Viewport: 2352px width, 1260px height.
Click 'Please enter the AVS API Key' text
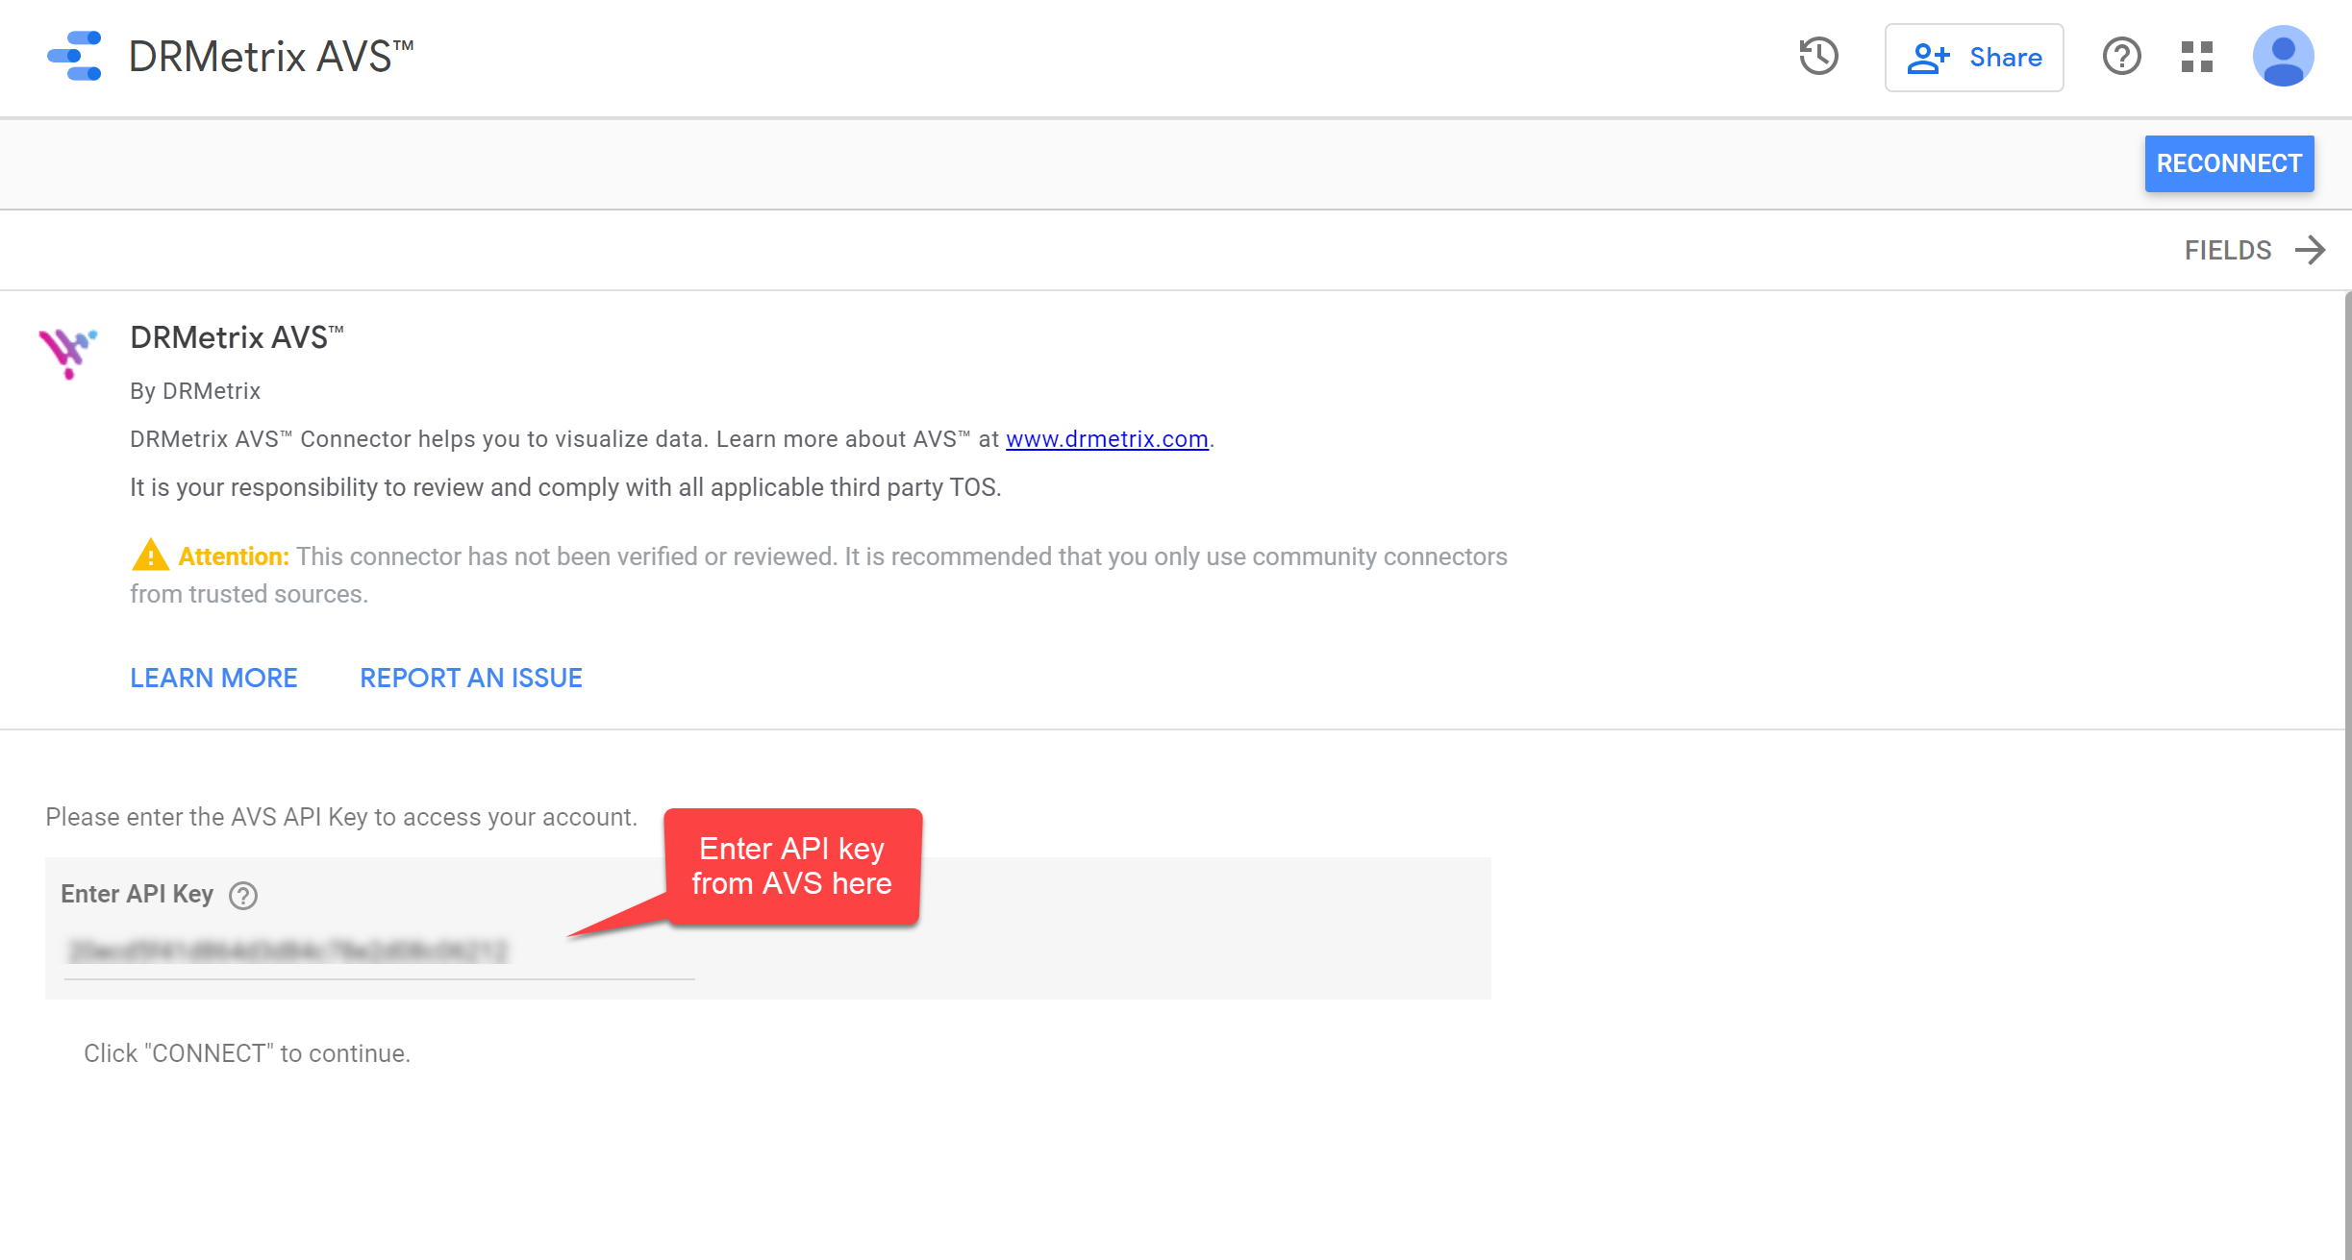pyautogui.click(x=341, y=817)
